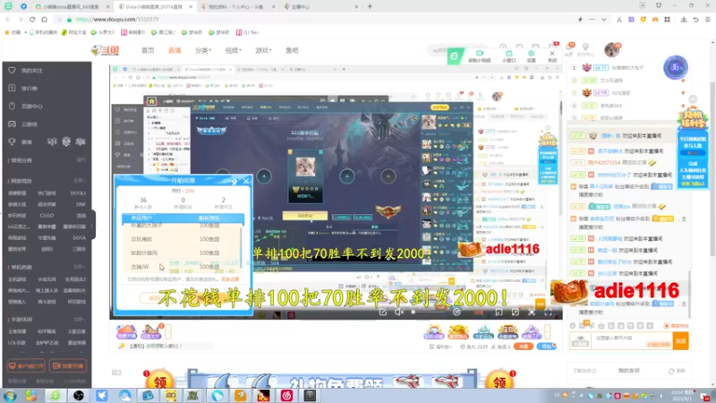Click the chat panel scrollbar

689,293
